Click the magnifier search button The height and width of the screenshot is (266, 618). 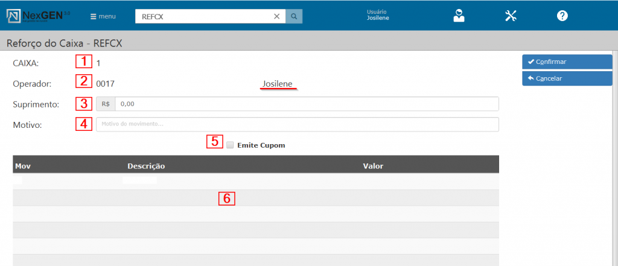pyautogui.click(x=294, y=17)
